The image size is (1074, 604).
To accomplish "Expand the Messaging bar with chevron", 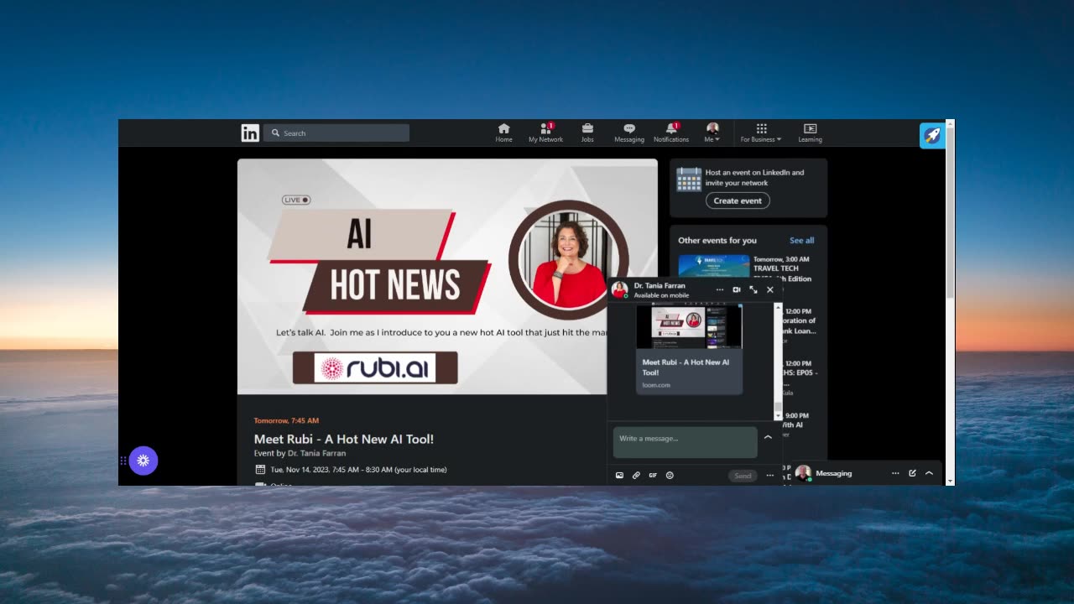I will 929,473.
